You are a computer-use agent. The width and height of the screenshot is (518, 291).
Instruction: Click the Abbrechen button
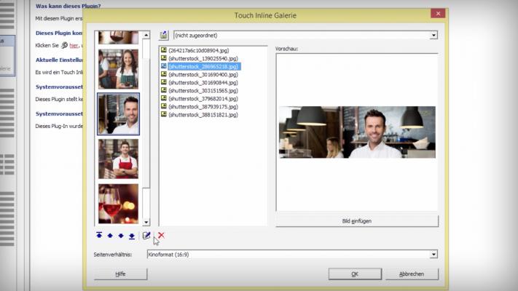click(412, 274)
